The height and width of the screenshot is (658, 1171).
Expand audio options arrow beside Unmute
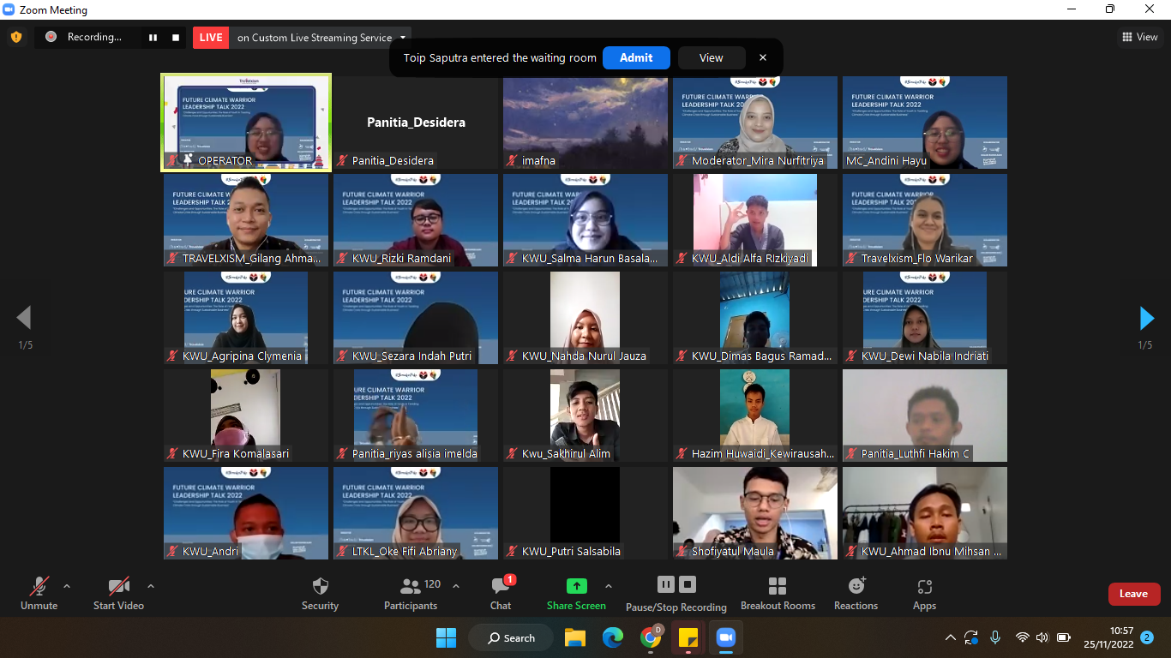67,586
